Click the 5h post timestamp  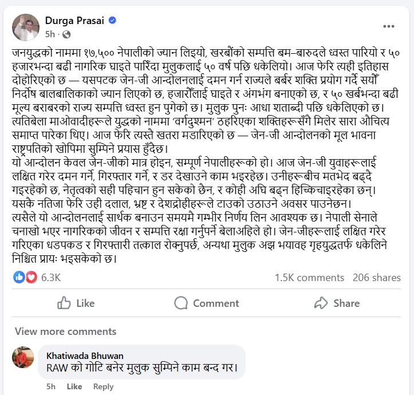tap(50, 34)
